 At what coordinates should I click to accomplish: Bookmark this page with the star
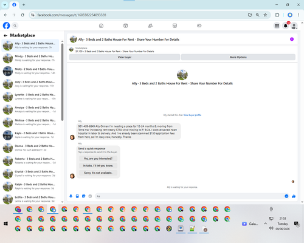point(265,15)
